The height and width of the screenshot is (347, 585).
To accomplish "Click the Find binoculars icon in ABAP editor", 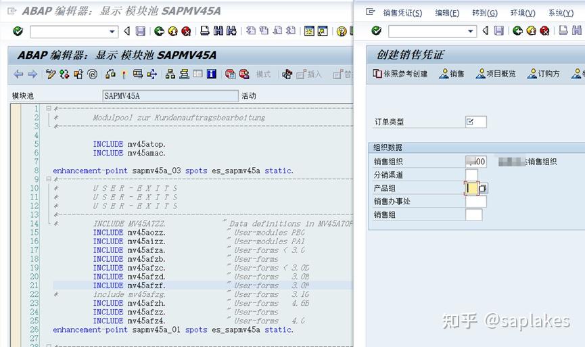I will coord(218,31).
